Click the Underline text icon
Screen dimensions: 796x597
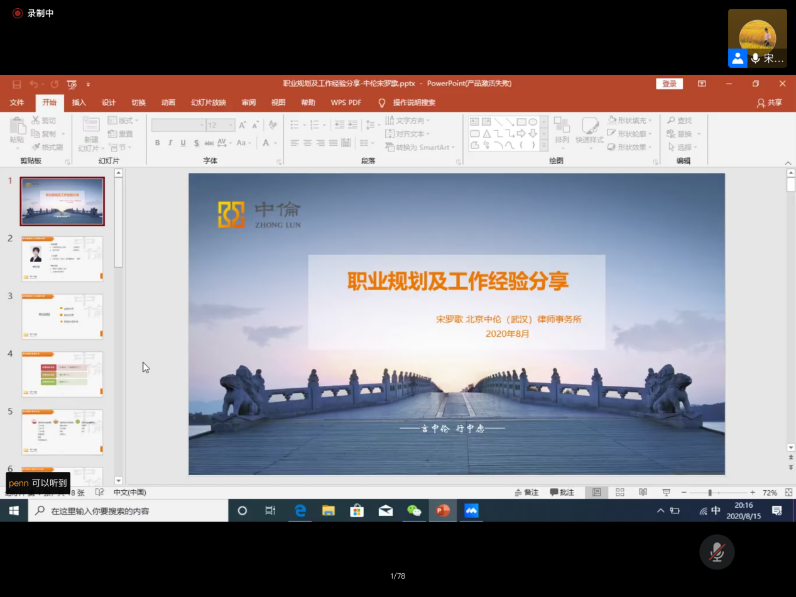coord(183,143)
